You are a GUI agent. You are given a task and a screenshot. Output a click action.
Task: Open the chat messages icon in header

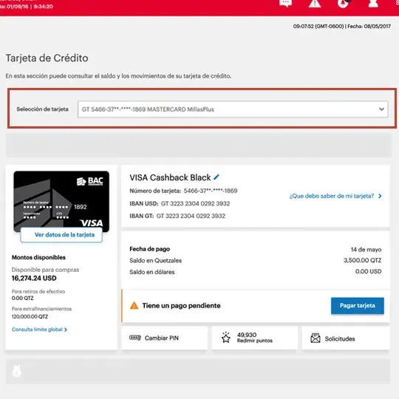tap(285, 3)
